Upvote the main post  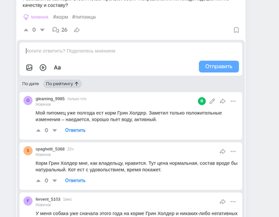pyautogui.click(x=26, y=30)
